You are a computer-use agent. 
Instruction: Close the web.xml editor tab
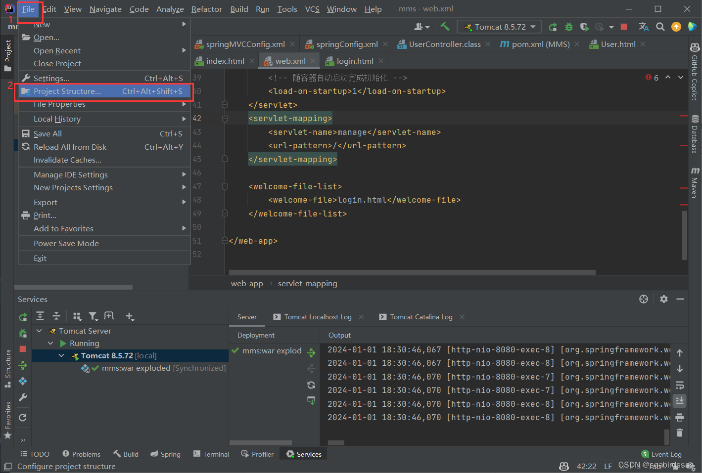point(313,61)
